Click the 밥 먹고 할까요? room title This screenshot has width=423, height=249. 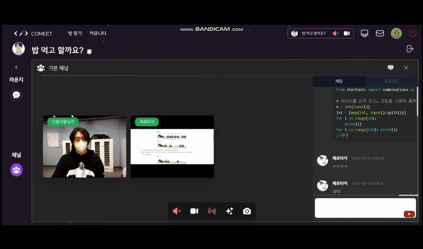(58, 50)
